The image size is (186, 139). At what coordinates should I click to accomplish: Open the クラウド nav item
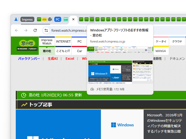click(x=177, y=41)
